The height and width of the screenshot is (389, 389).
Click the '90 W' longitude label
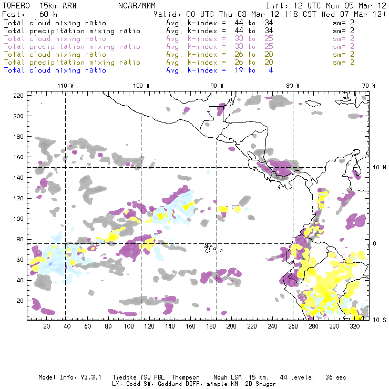pyautogui.click(x=217, y=86)
